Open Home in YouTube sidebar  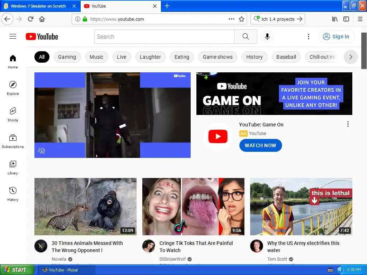point(13,62)
